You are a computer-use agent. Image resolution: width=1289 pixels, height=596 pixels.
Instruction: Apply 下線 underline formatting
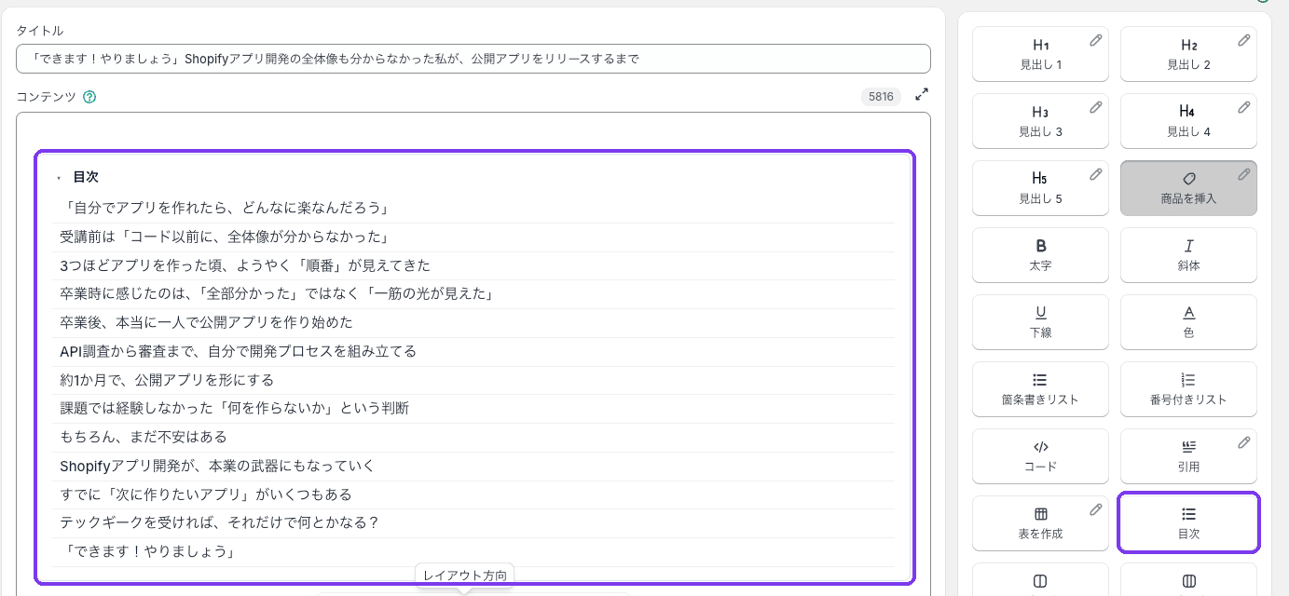point(1040,322)
